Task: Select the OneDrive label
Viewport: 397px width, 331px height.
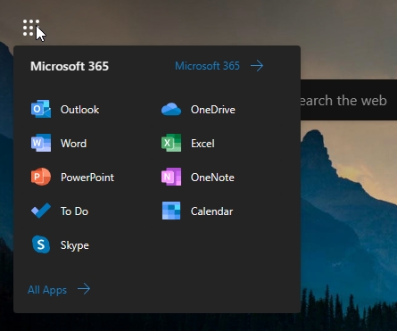Action: point(213,110)
